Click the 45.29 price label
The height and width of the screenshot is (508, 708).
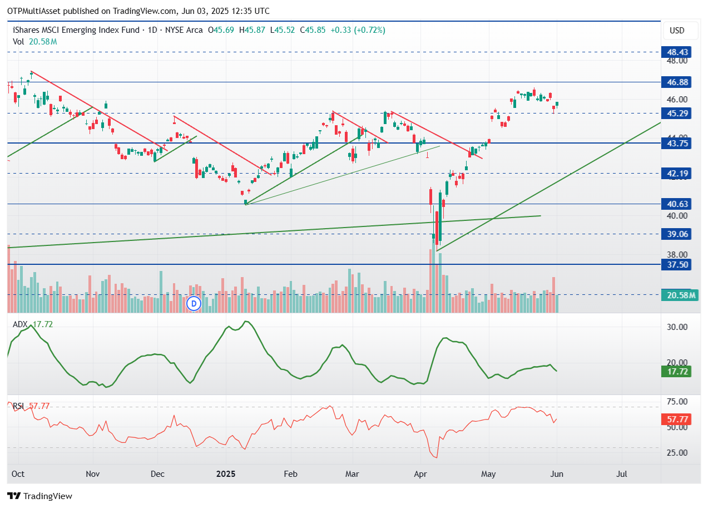[676, 113]
